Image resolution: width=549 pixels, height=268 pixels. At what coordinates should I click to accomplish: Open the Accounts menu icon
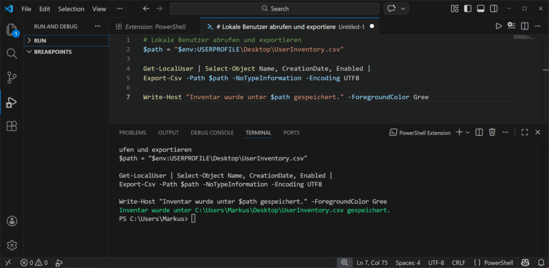[12, 221]
